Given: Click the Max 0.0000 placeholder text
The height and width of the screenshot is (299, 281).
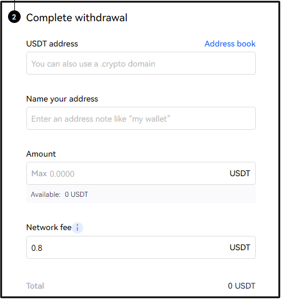Looking at the screenshot, I should tap(53, 174).
